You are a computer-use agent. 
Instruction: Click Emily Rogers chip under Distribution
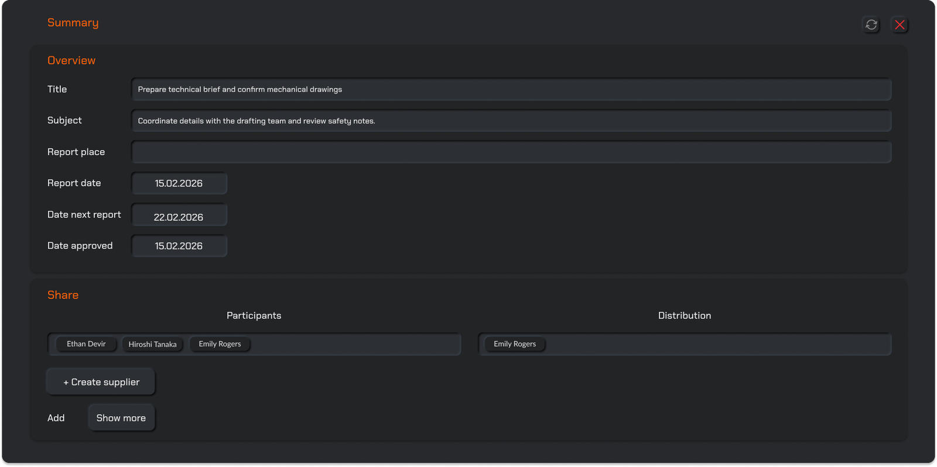pos(515,344)
